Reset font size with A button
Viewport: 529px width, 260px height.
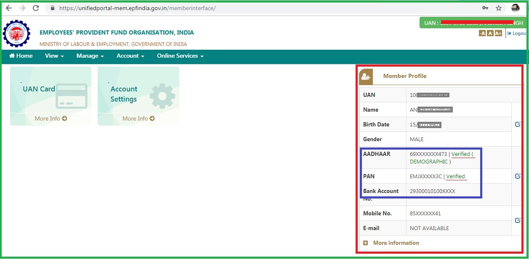coord(490,33)
